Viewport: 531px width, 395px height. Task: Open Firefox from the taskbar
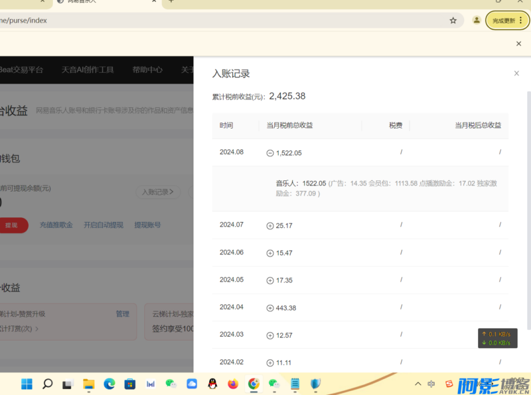click(232, 384)
